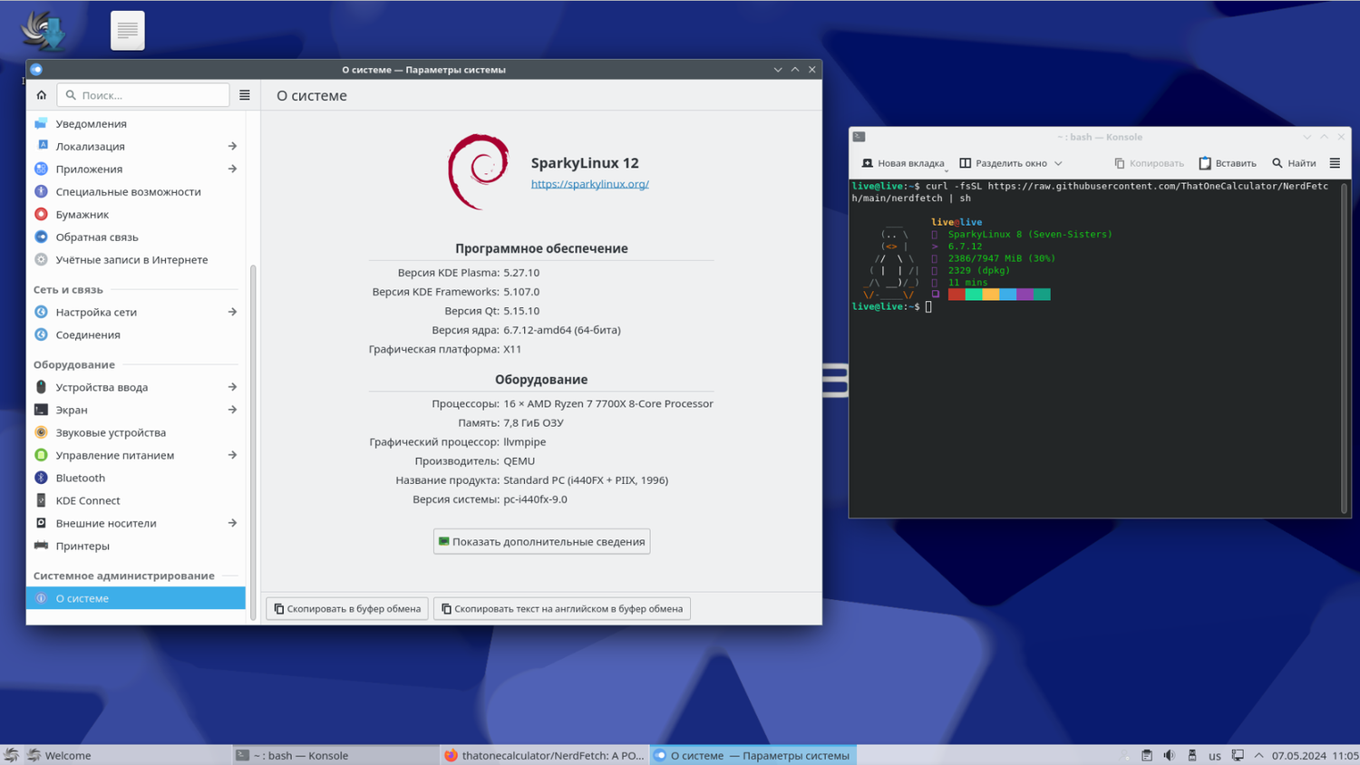The width and height of the screenshot is (1360, 765).
Task: Expand the Локализация submenu arrow
Action: click(232, 146)
